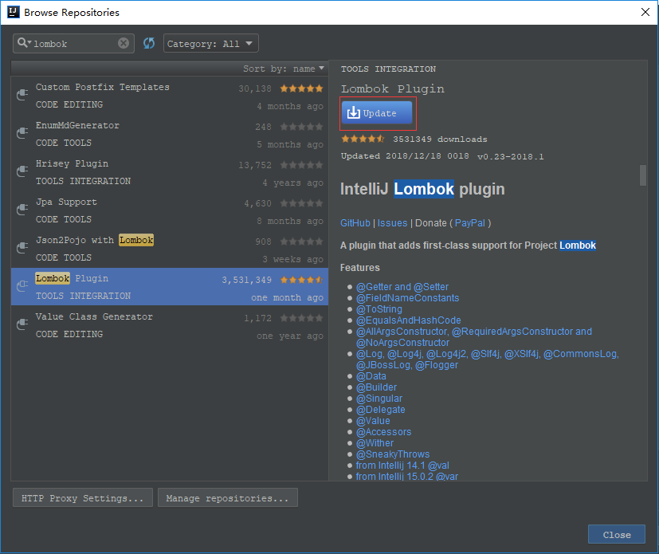Open the Manage repositories dialog
The image size is (659, 554).
228,497
